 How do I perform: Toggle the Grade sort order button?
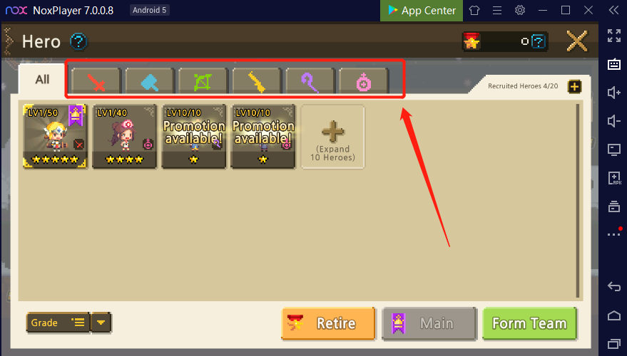(58, 323)
